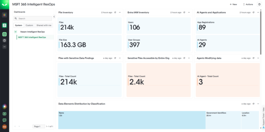Image resolution: width=265 pixels, height=132 pixels.
Task: Refresh Files with Sensitive Data Findings widget
Action: pos(115,58)
